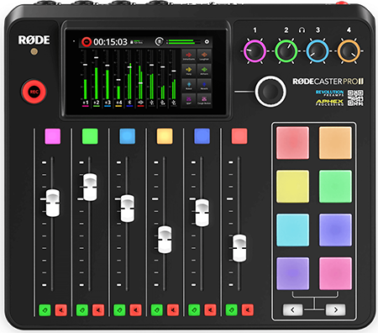
Task: Open the settings gear on the touchscreen
Action: tap(207, 42)
